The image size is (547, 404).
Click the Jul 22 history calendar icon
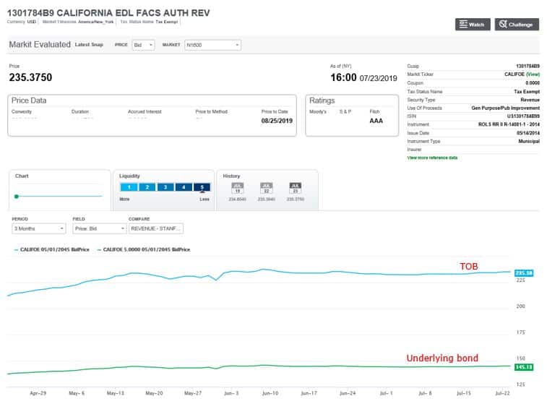pyautogui.click(x=266, y=188)
